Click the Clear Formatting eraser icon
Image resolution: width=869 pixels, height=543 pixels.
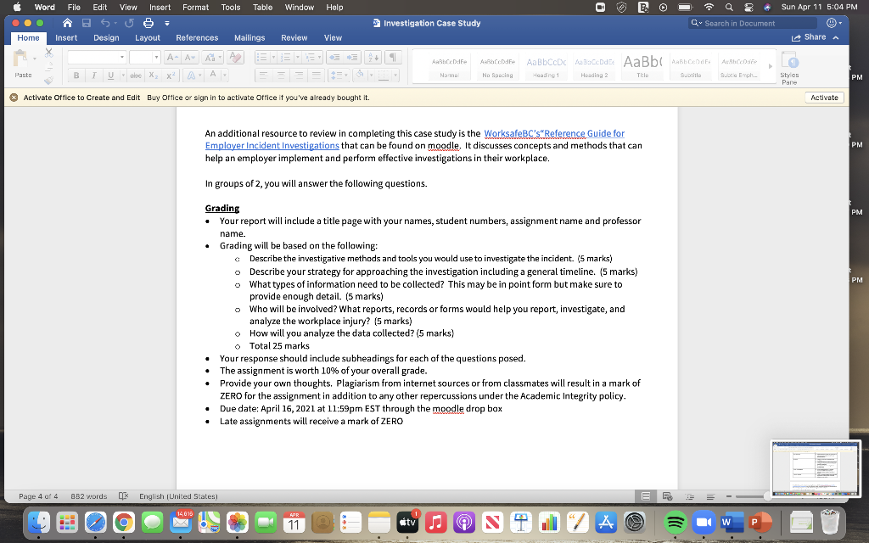pos(236,57)
